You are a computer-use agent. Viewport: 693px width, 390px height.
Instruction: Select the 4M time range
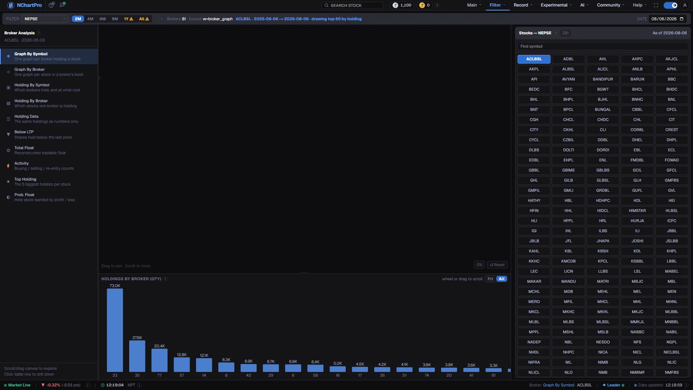(90, 19)
